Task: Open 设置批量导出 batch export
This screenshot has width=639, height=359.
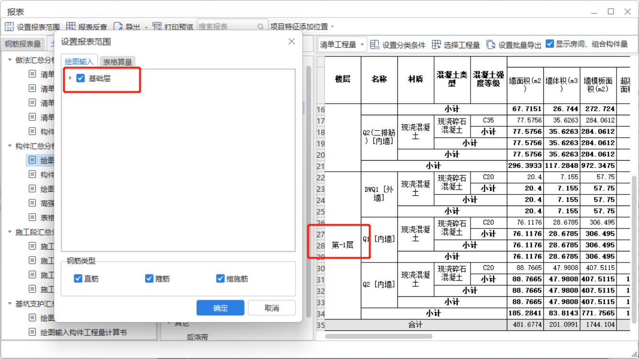Action: (514, 44)
